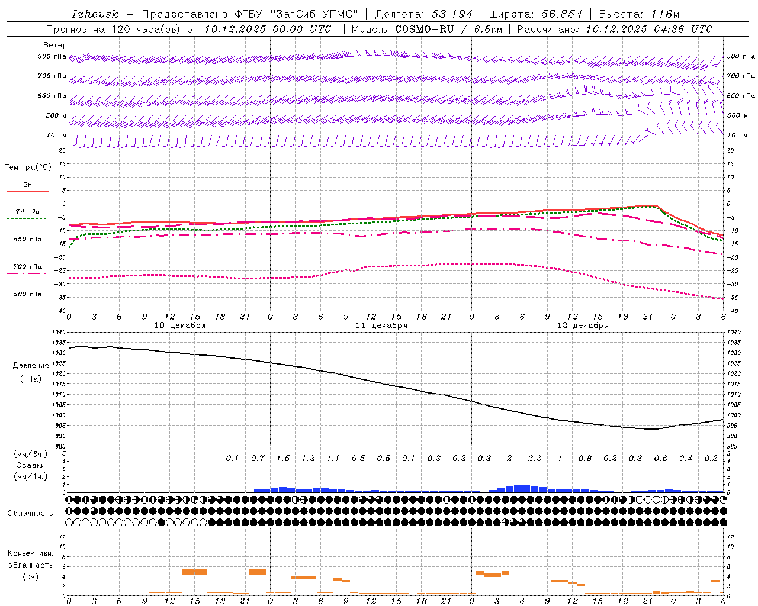Image resolution: width=758 pixels, height=606 pixels.
Task: Select the elevation value 116м
Action: pos(664,14)
